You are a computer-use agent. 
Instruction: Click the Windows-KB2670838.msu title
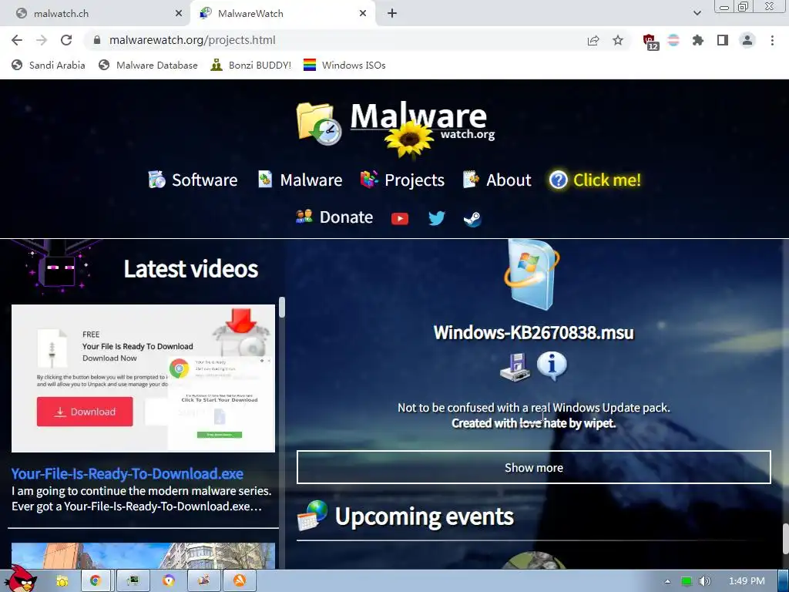[x=533, y=333]
